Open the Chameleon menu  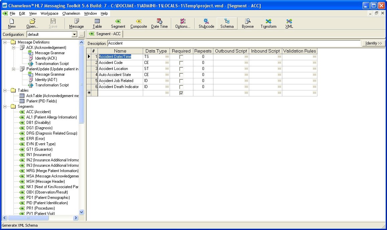point(71,13)
